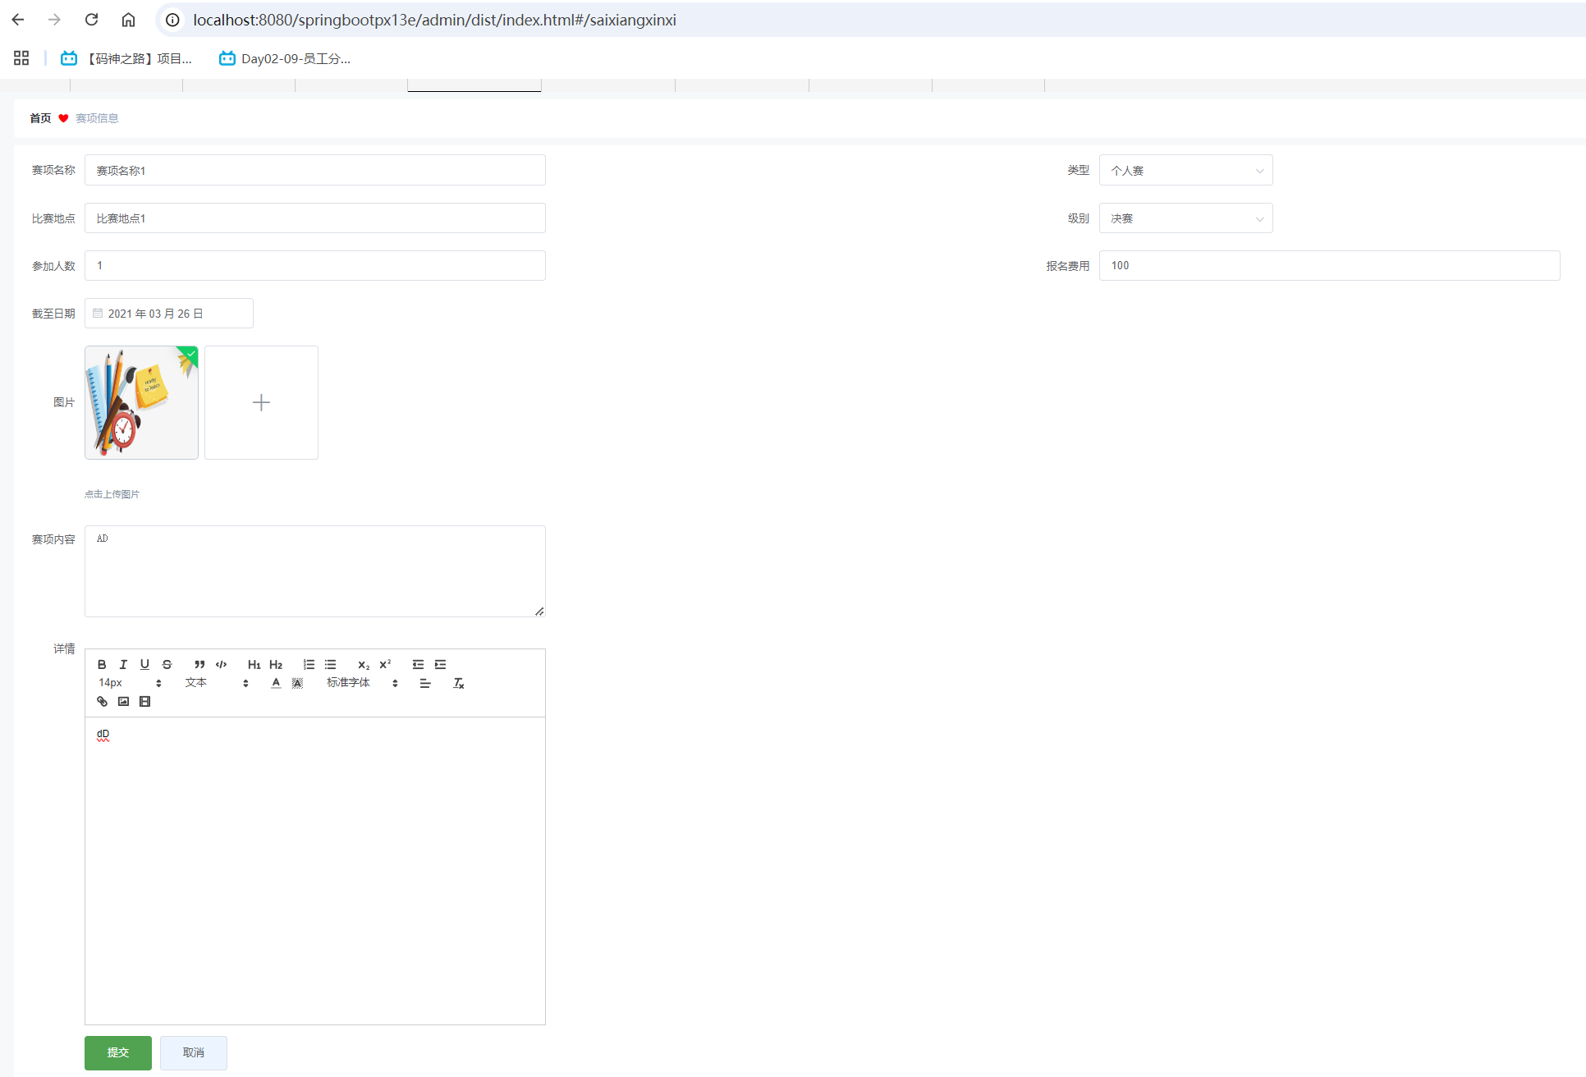Insert a blockquote in the editor
The height and width of the screenshot is (1077, 1586).
click(x=199, y=664)
